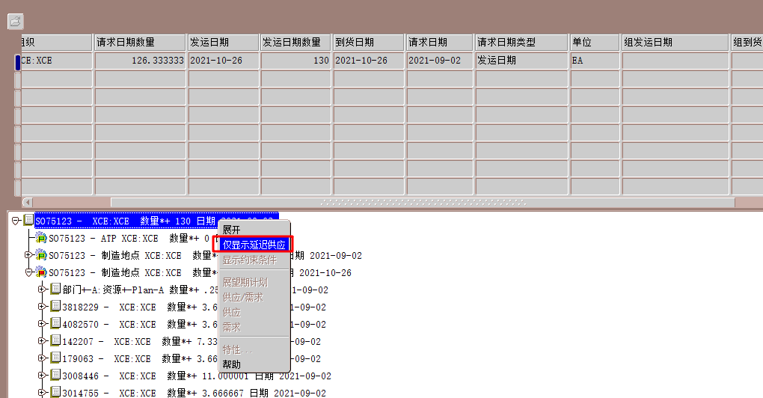Click the gear icon of the 2021-10-26 制造地点 row
The image size is (763, 398).
pyautogui.click(x=41, y=272)
